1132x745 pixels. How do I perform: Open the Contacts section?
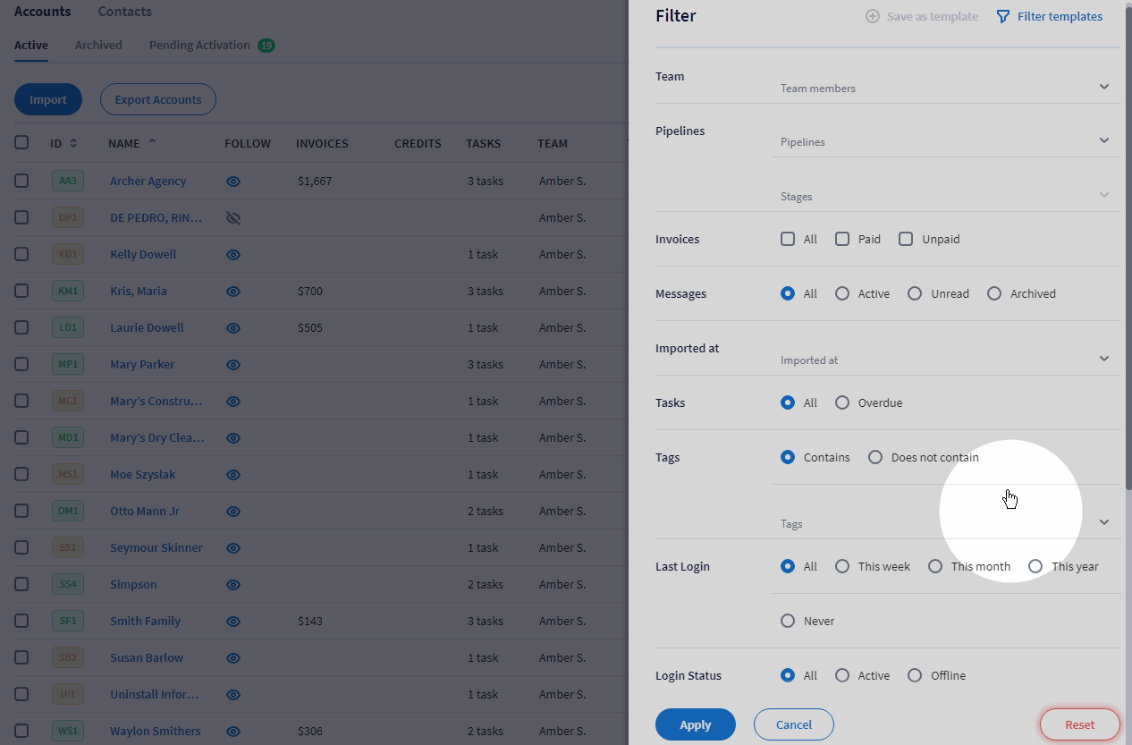[123, 11]
